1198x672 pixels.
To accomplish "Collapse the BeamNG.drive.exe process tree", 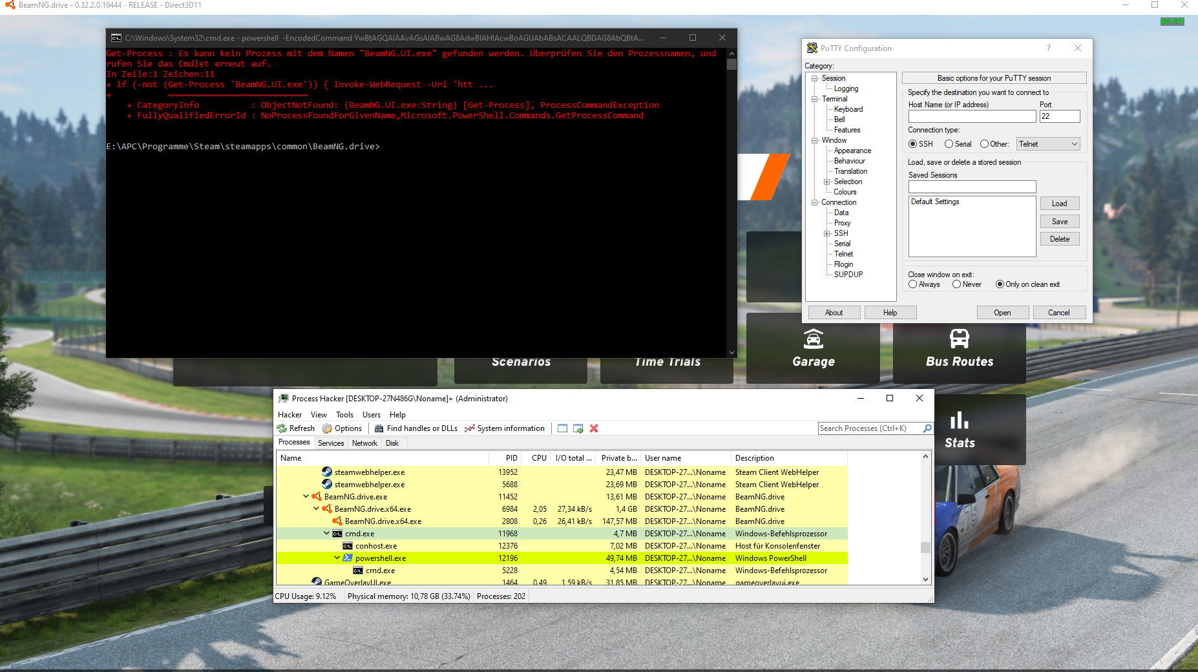I will [x=306, y=497].
